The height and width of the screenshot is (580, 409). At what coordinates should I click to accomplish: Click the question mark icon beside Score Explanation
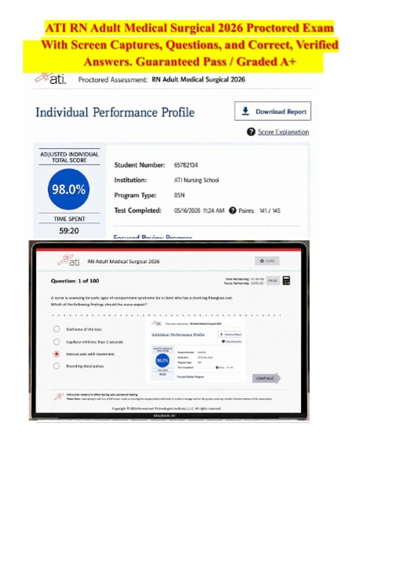pyautogui.click(x=251, y=132)
